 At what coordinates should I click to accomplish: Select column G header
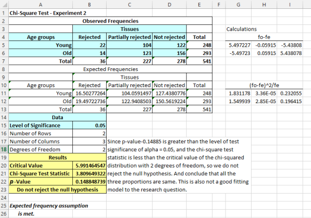tap(238, 4)
